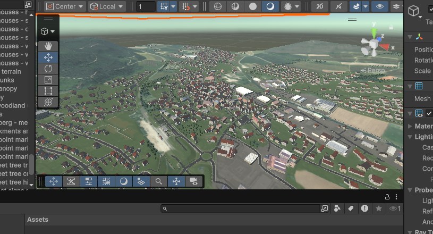Collapse the Transform component section
This screenshot has width=433, height=234.
(410, 37)
